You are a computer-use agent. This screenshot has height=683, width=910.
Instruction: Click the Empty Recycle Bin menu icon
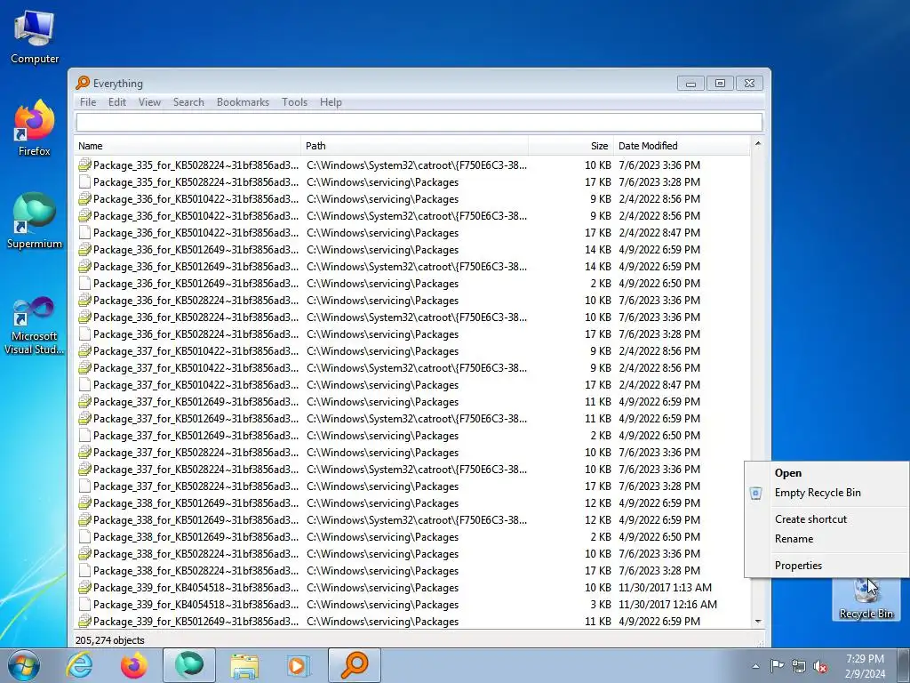tap(755, 493)
